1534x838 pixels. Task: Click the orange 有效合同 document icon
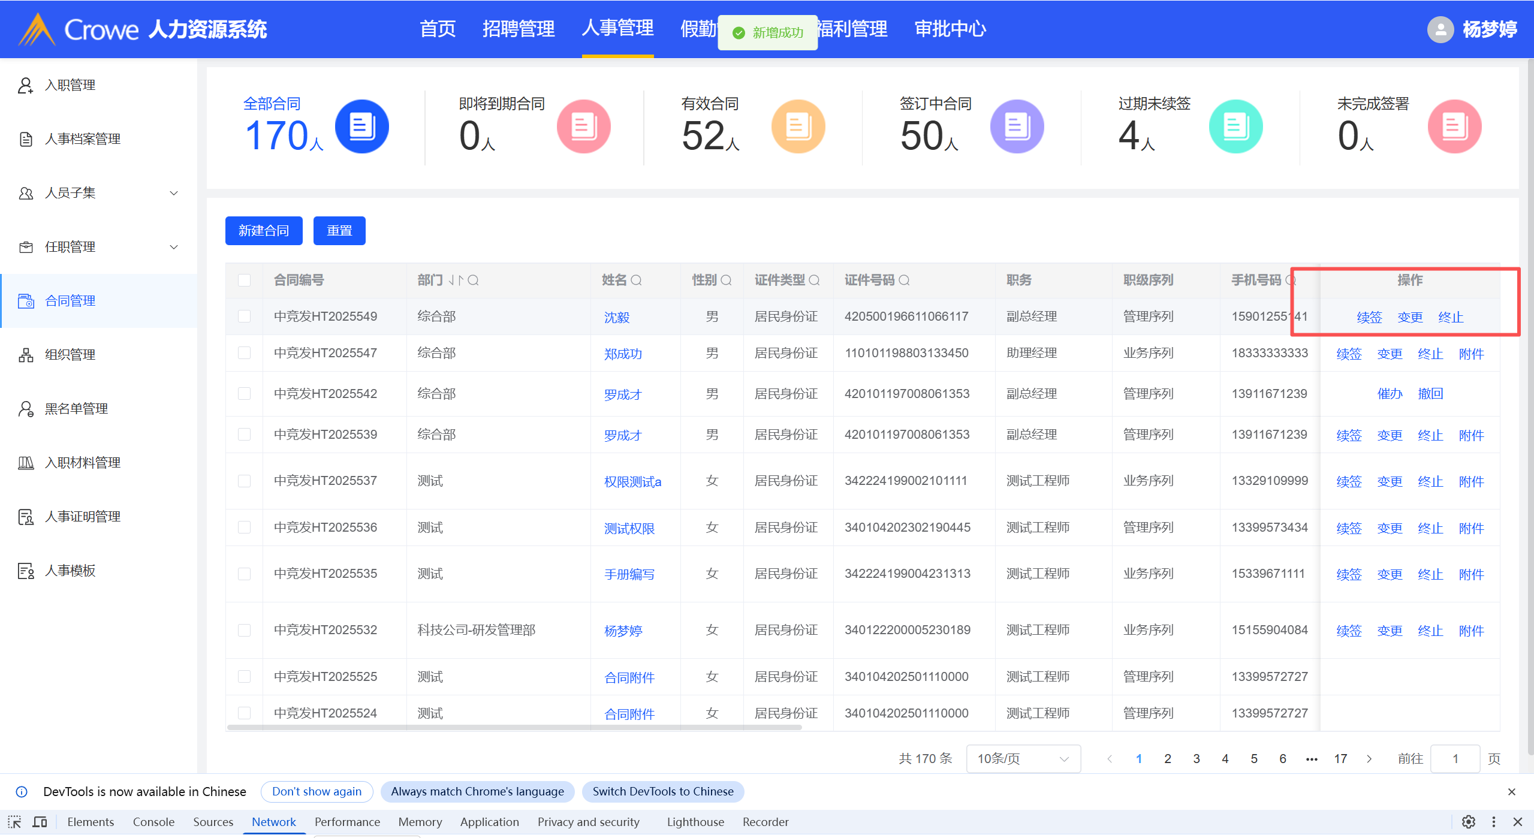[798, 126]
